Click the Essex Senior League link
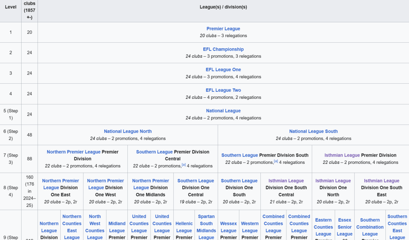The width and height of the screenshot is (409, 240). pos(345,227)
